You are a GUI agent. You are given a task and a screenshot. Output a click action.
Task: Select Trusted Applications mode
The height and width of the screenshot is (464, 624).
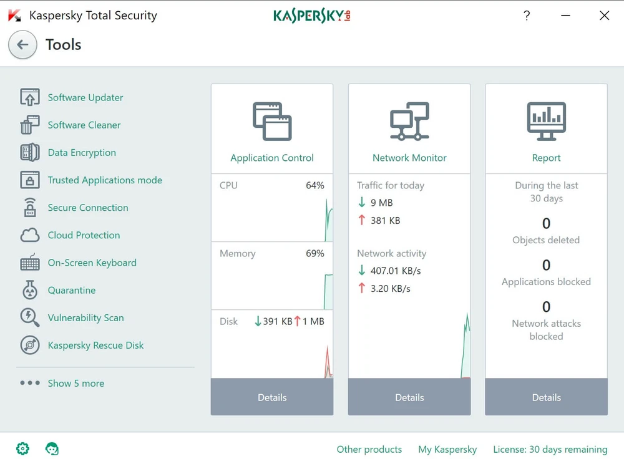(105, 180)
